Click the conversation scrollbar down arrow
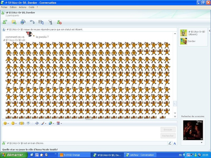The width and height of the screenshot is (211, 158). 175,113
